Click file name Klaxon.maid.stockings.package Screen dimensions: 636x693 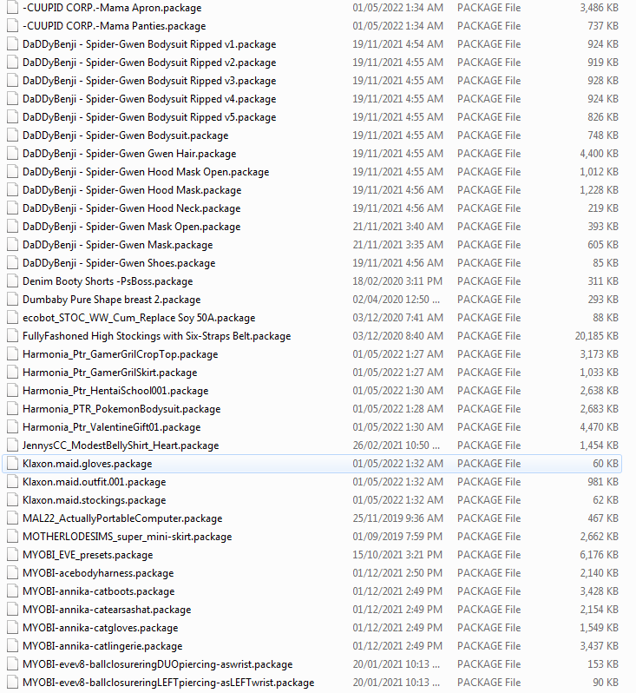pos(94,500)
